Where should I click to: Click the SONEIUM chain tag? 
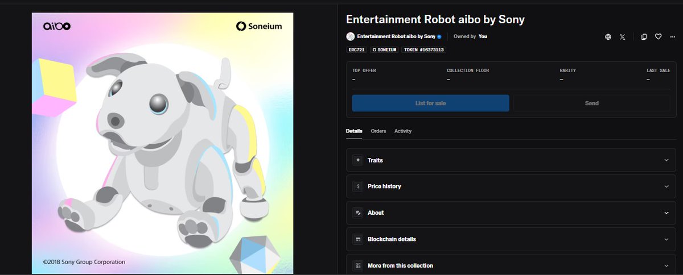pyautogui.click(x=384, y=50)
